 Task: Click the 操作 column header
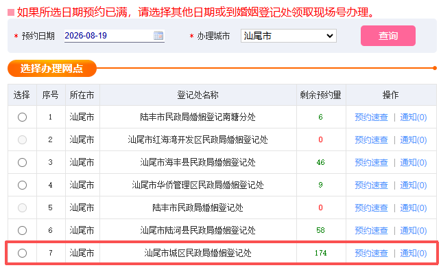click(x=391, y=95)
